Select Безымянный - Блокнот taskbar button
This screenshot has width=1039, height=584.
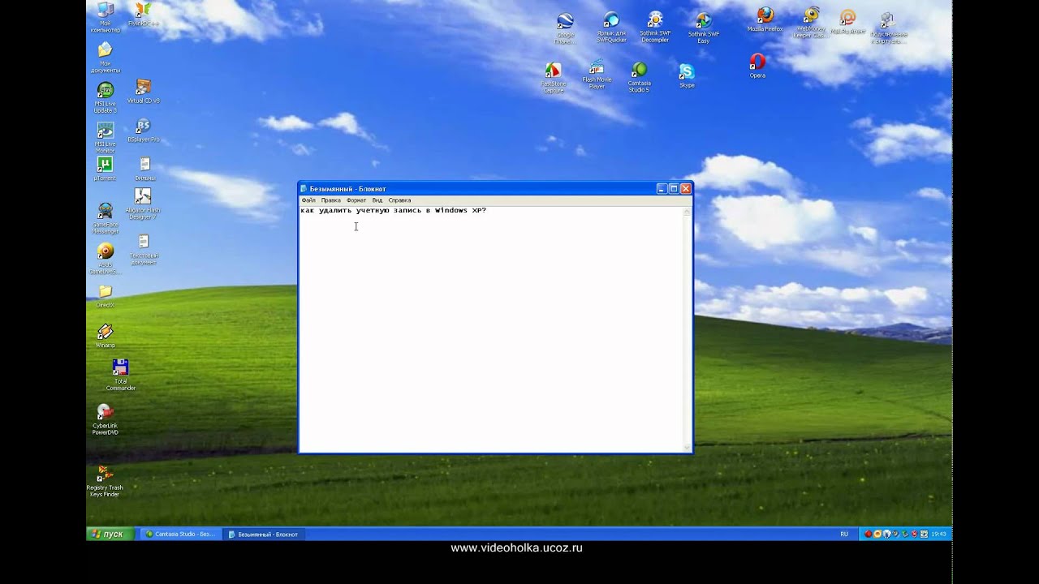263,534
